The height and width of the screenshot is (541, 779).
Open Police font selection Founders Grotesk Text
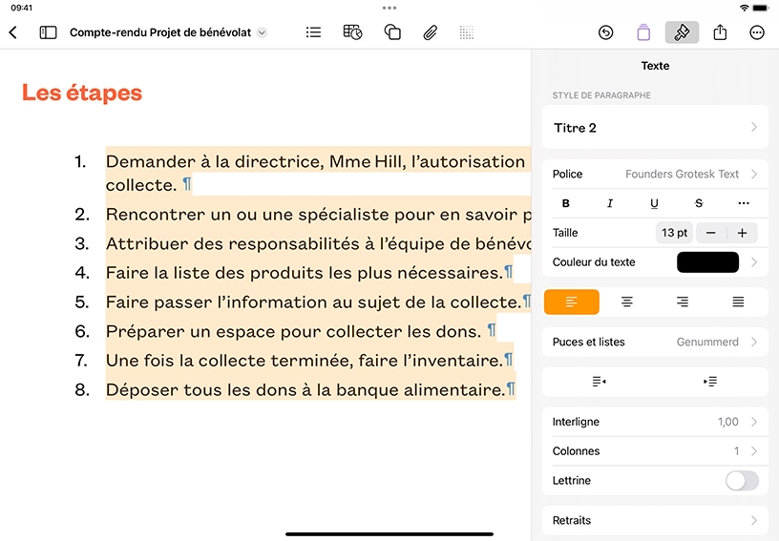(x=655, y=175)
